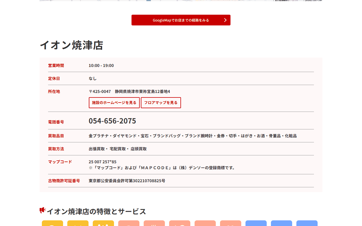362x226 pixels.
Task: Click map code value 25 007 257*85
Action: 103,162
